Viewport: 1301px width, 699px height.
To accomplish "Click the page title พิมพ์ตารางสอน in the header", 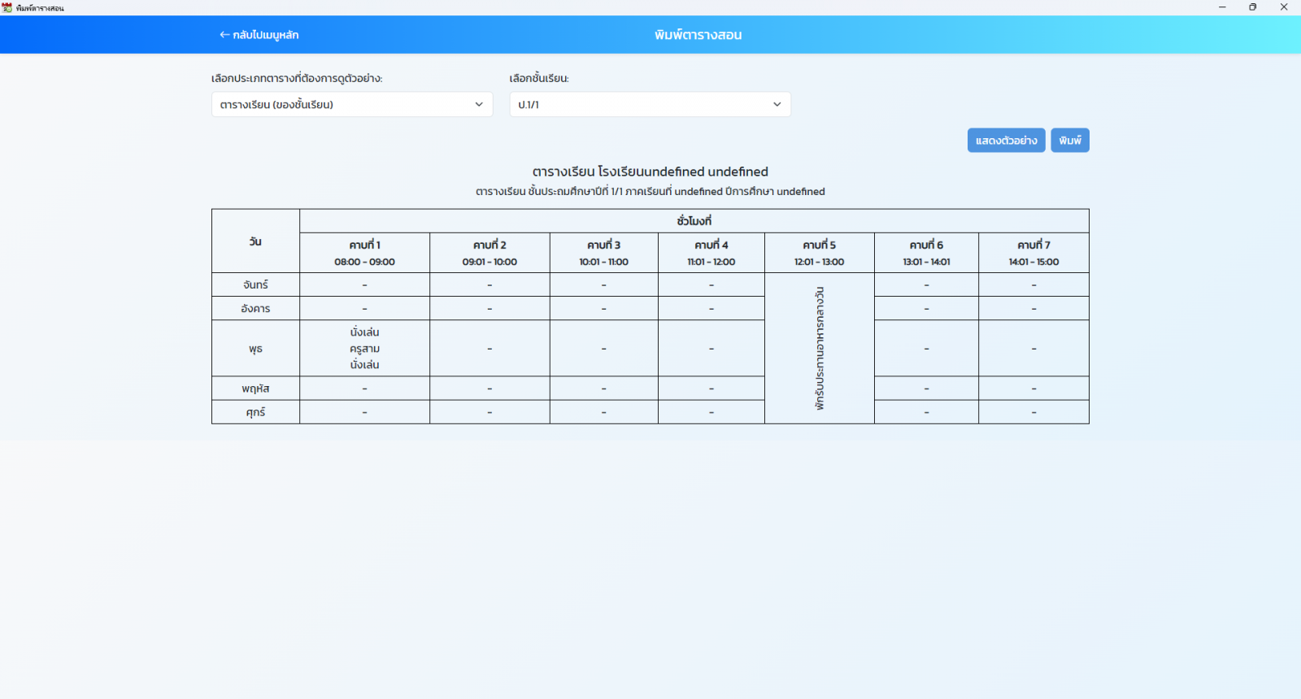I will click(x=698, y=35).
